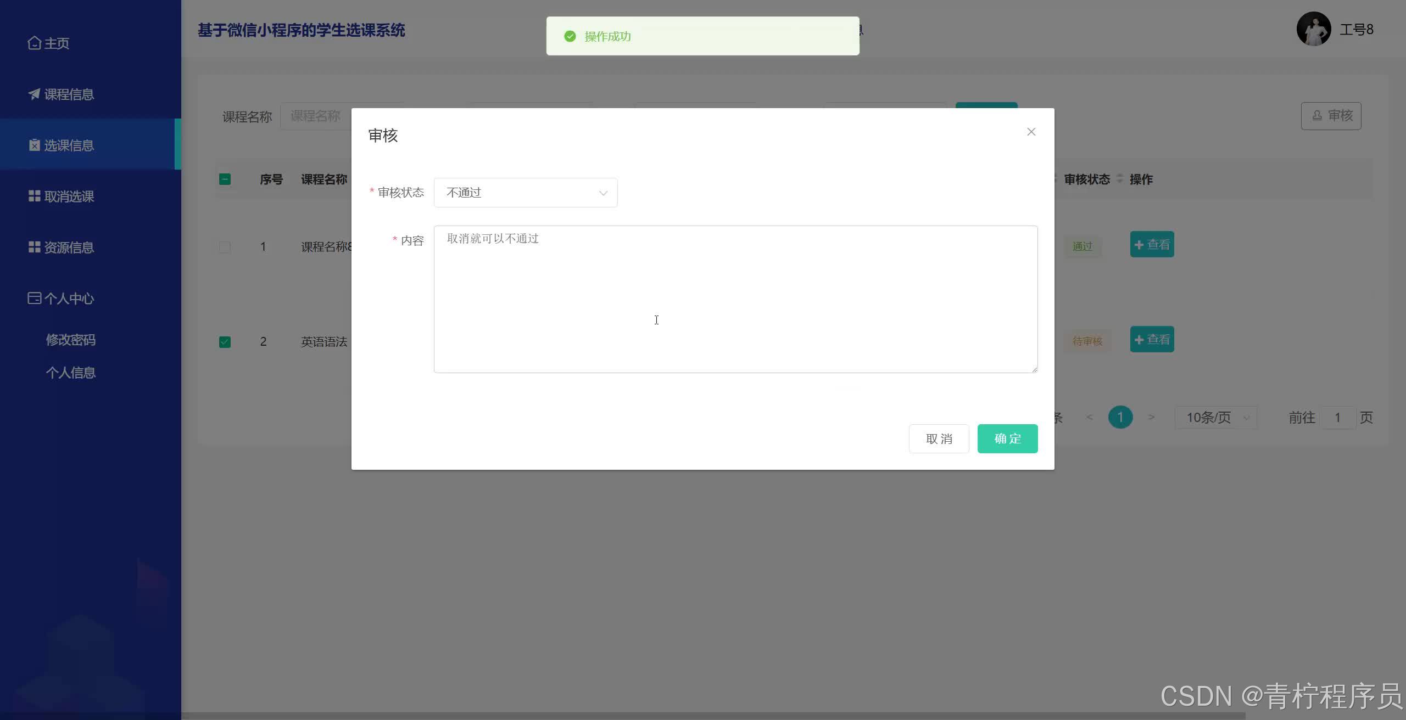Click inside the 内容 text area
Viewport: 1406px width, 720px height.
(x=735, y=299)
